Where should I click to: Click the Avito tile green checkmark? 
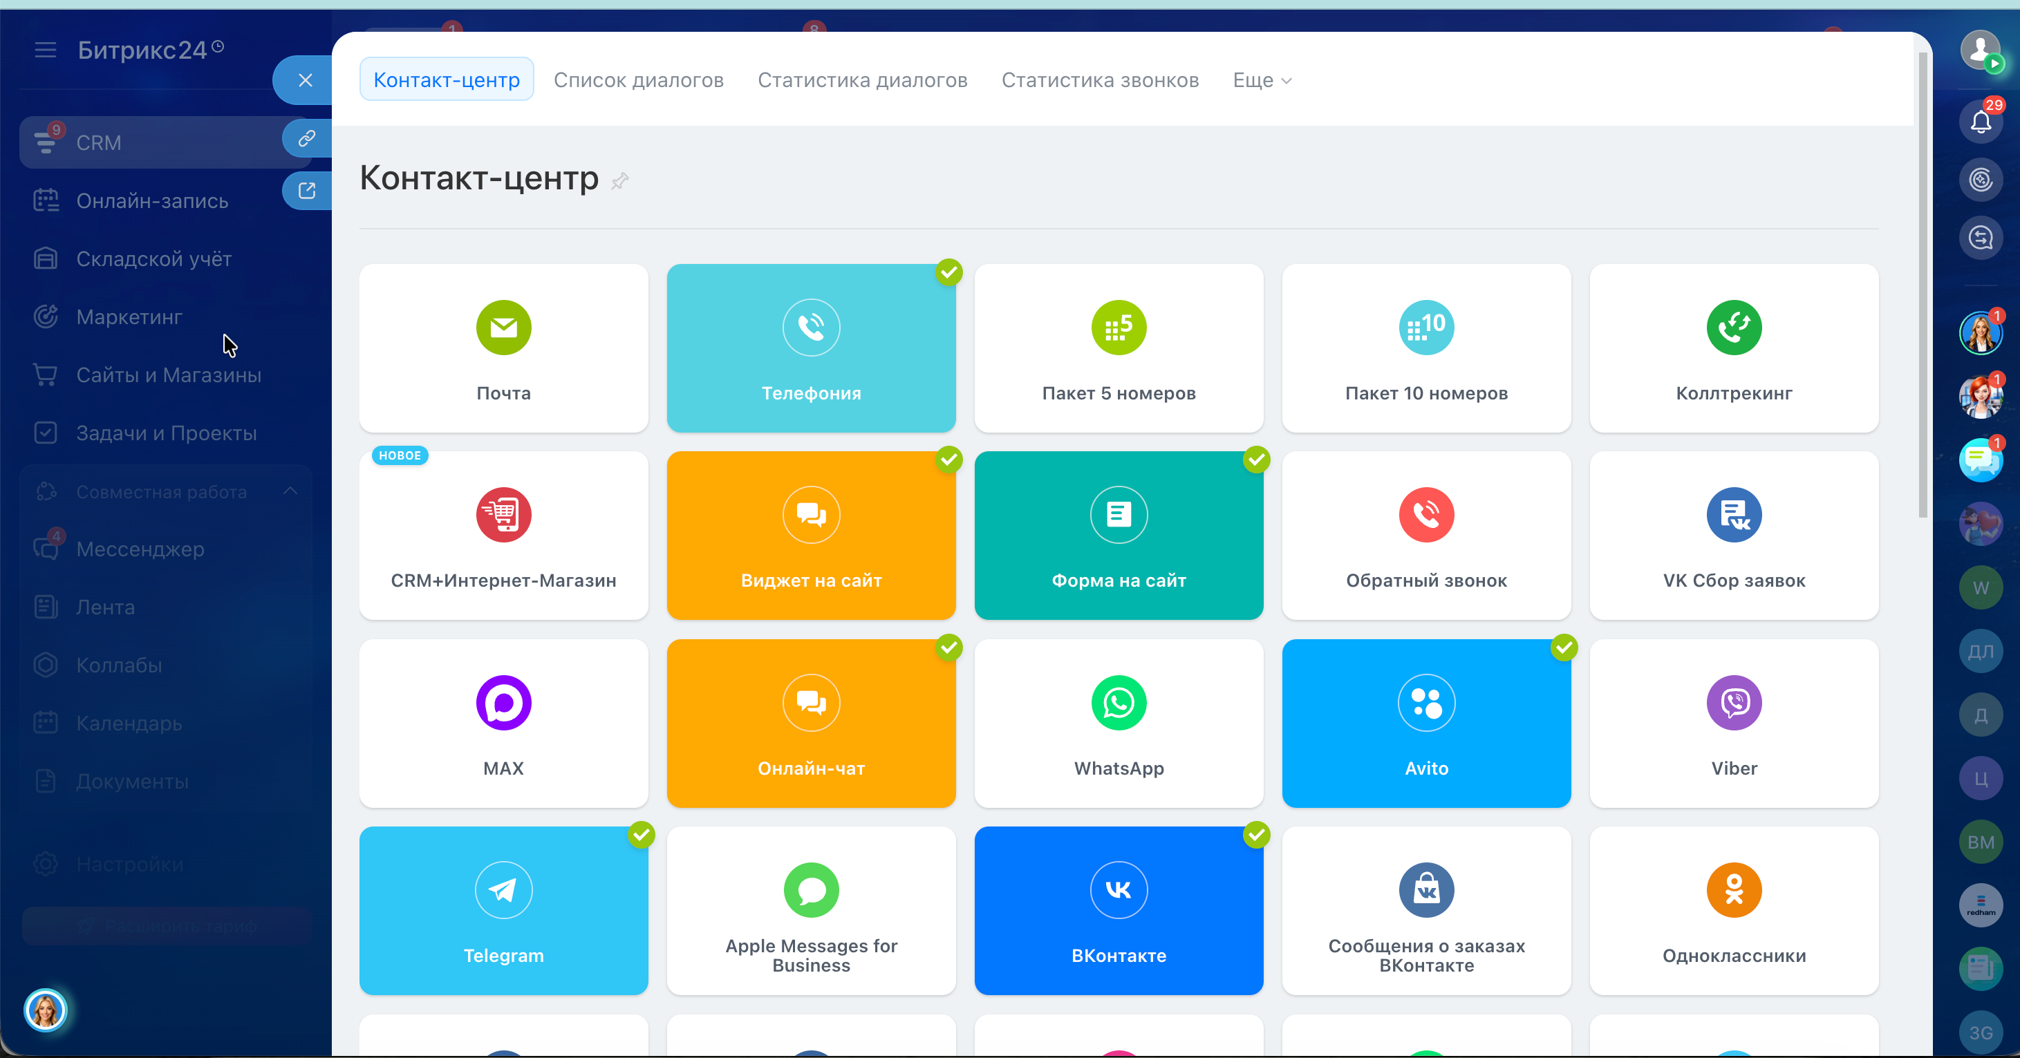pyautogui.click(x=1564, y=648)
